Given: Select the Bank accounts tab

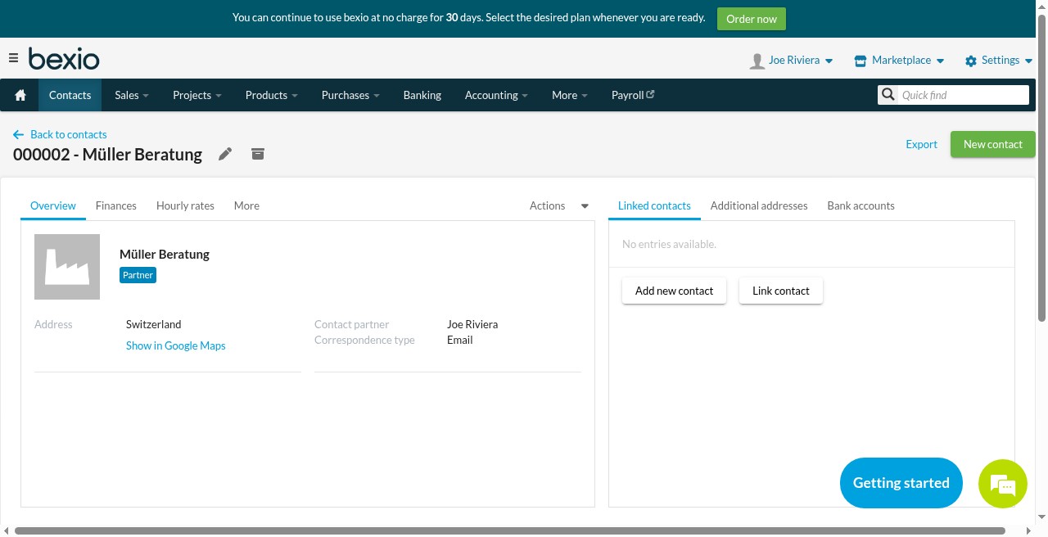Looking at the screenshot, I should click(x=861, y=205).
